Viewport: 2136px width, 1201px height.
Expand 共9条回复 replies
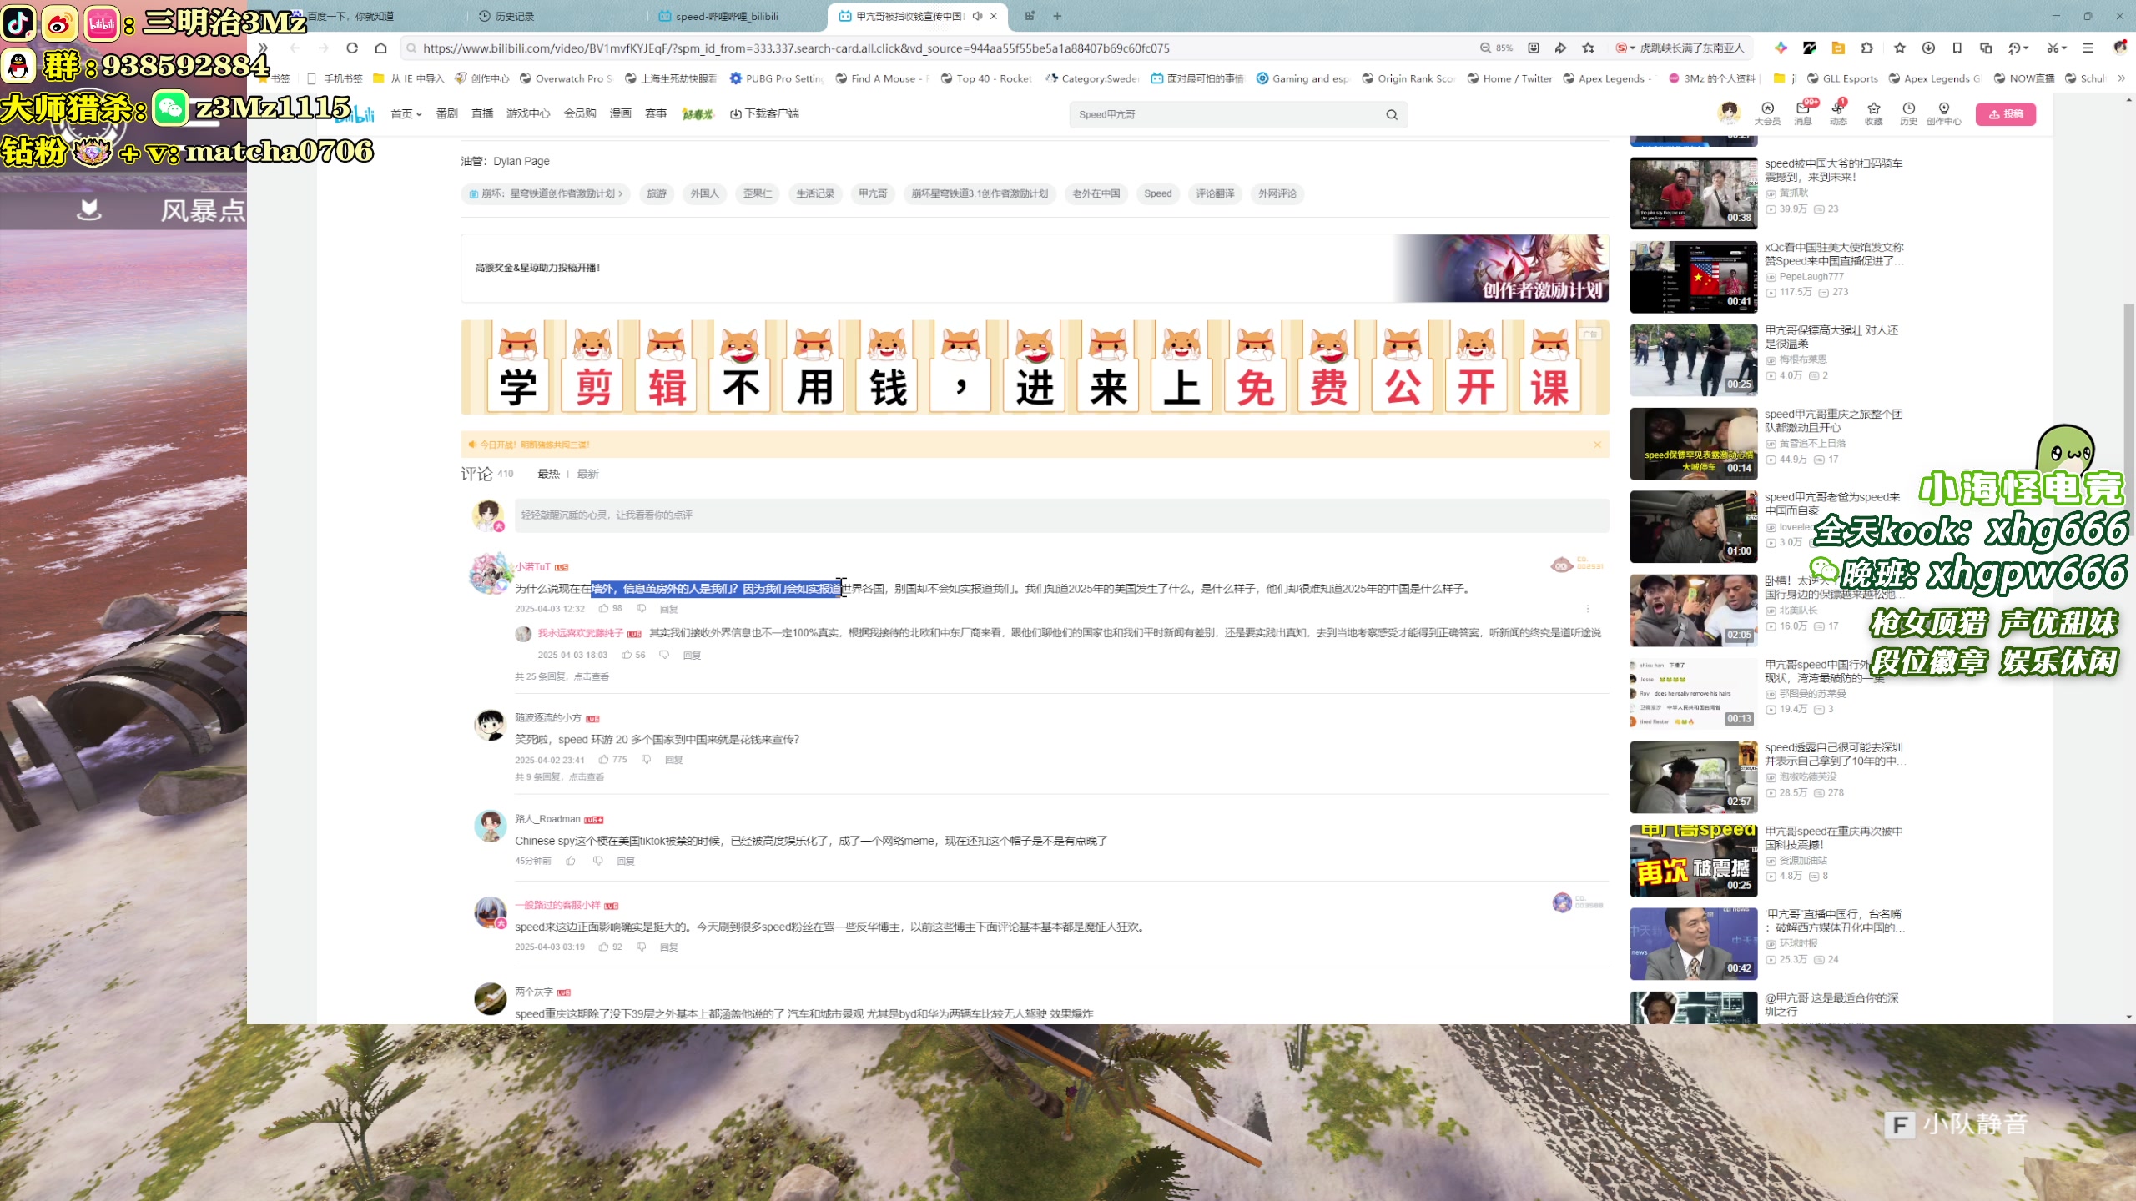559,776
